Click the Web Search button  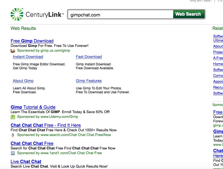click(x=189, y=14)
